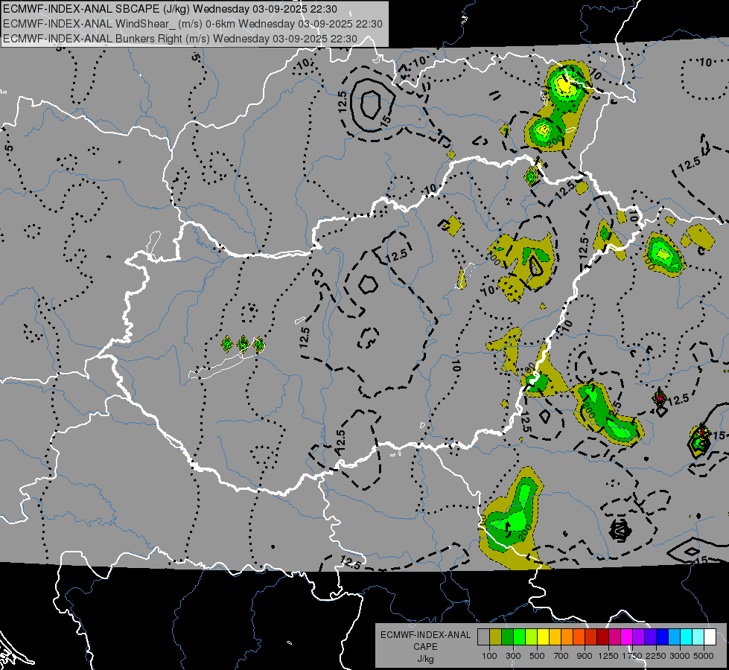Pick the bright green swatch after 300
729x670 pixels.
point(519,637)
